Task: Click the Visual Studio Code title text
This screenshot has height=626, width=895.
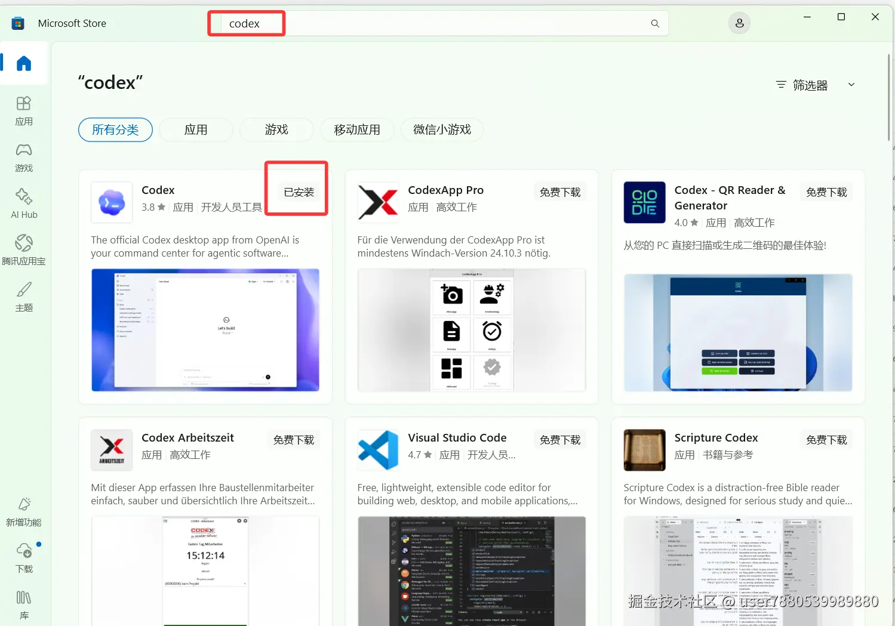Action: (x=457, y=438)
